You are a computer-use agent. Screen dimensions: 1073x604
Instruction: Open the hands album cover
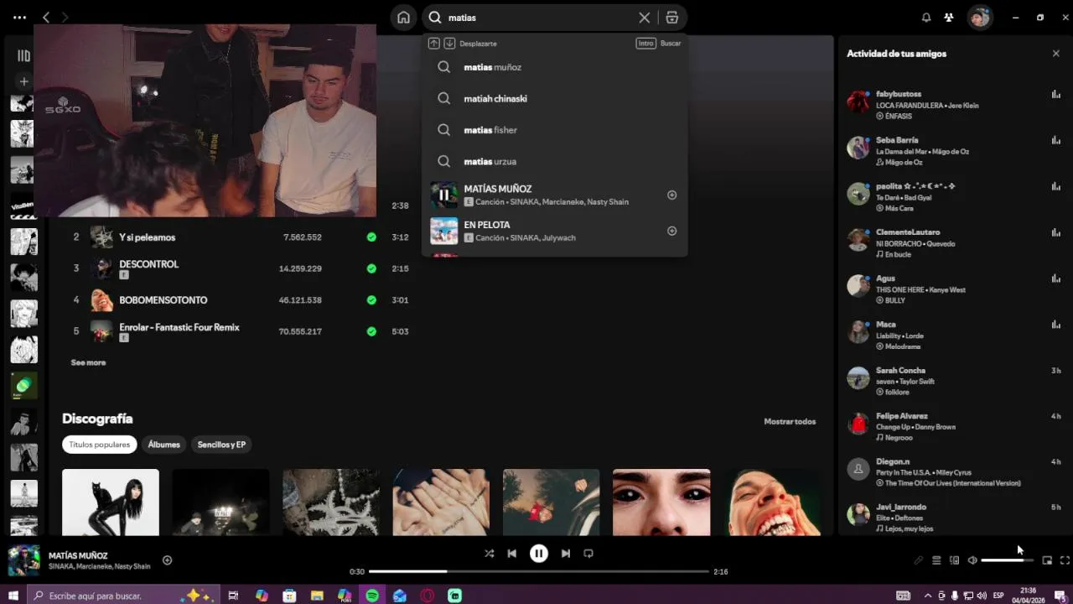click(x=441, y=502)
